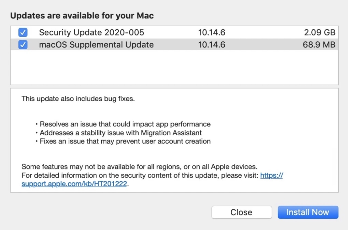Click the Install Now button

[308, 212]
